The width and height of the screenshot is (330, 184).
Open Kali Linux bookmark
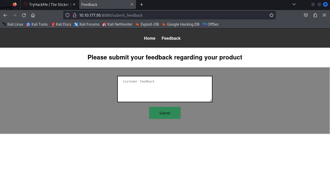point(13,24)
